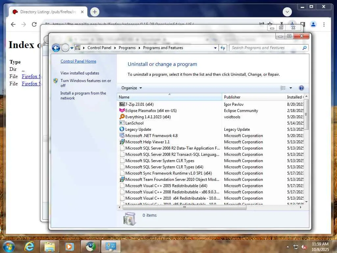This screenshot has height=253, width=337.
Task: Open the browser tab search dropdown
Action: coord(287,12)
